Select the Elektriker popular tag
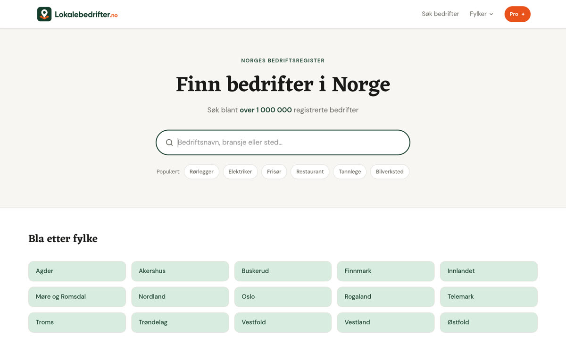The height and width of the screenshot is (354, 566). click(x=240, y=172)
